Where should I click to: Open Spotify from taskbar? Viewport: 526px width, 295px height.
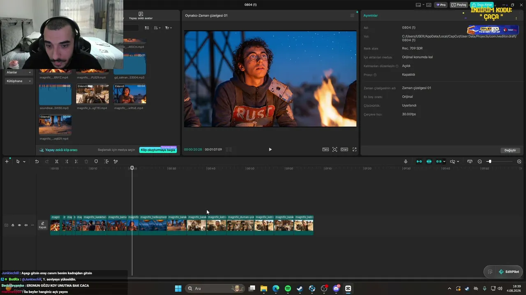click(288, 288)
